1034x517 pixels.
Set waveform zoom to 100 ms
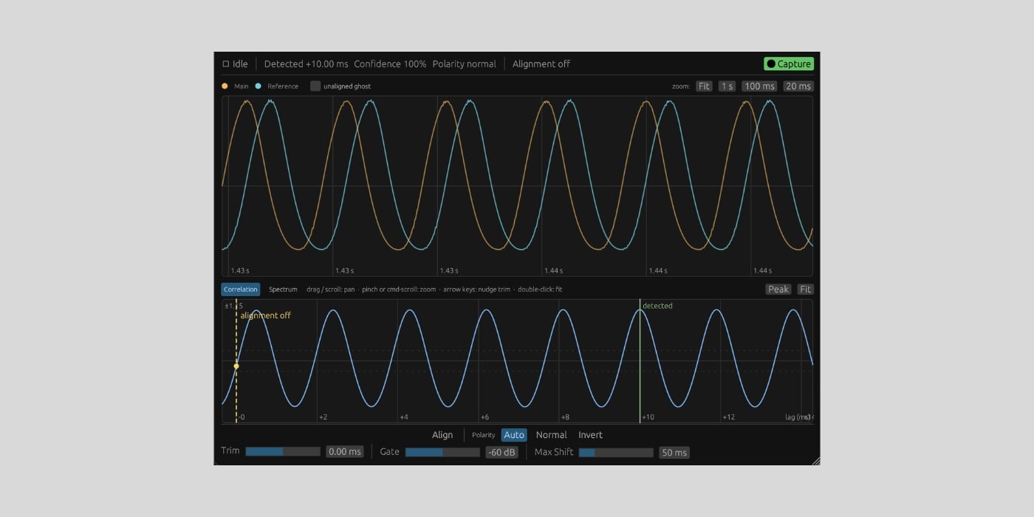coord(759,86)
